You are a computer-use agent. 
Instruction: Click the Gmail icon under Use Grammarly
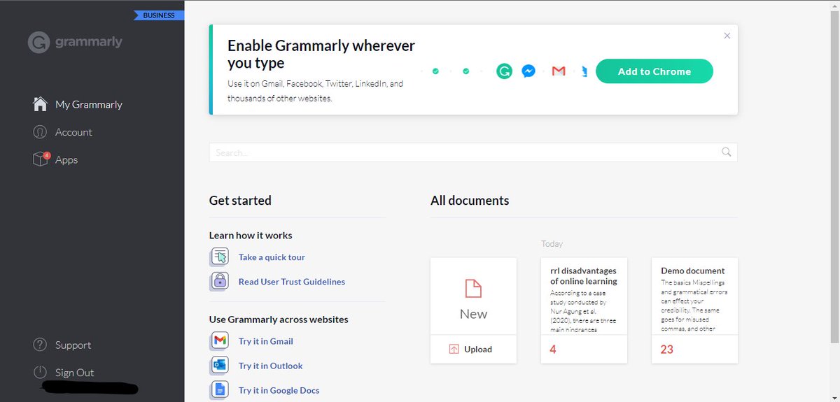click(x=220, y=341)
